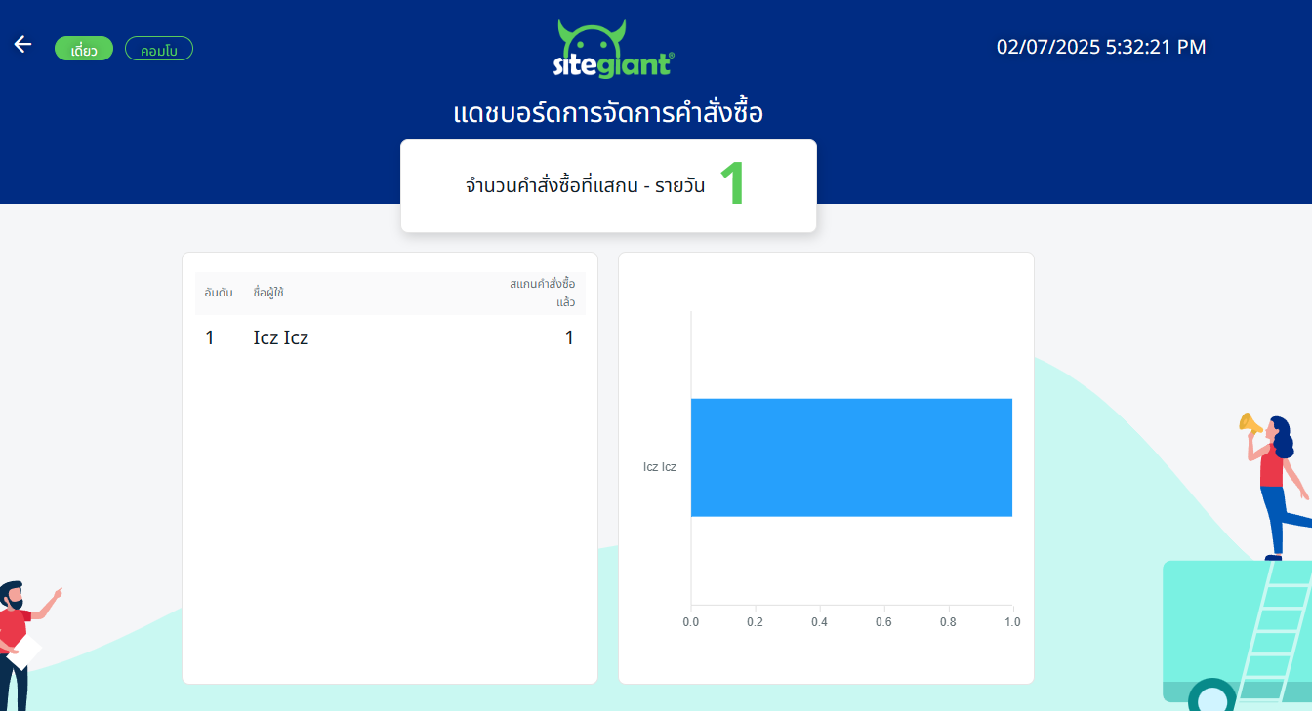
Task: Click the SiteGiant logo
Action: tap(613, 49)
